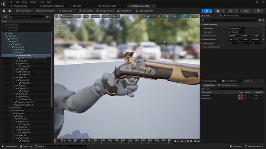Click the Socket Name input field
Screen dimensions: 266x149
[236, 29]
